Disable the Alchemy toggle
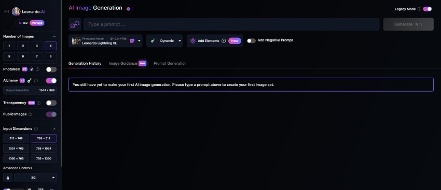 coord(51,81)
